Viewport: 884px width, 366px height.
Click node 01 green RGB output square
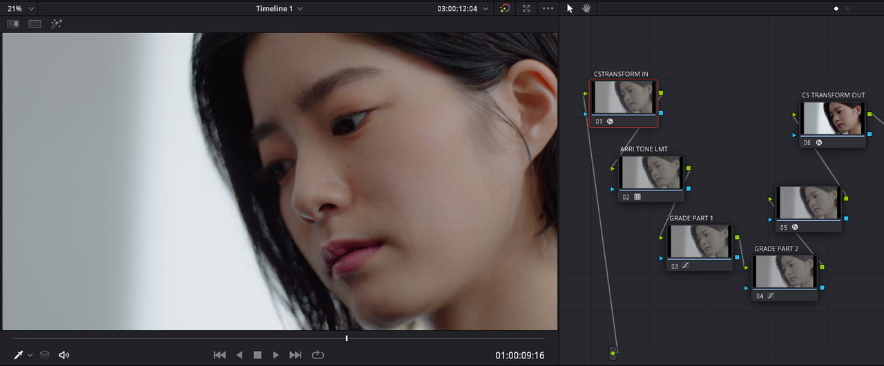click(661, 93)
